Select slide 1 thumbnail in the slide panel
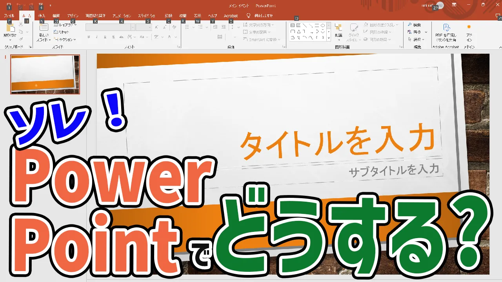The image size is (502, 282). (x=45, y=74)
